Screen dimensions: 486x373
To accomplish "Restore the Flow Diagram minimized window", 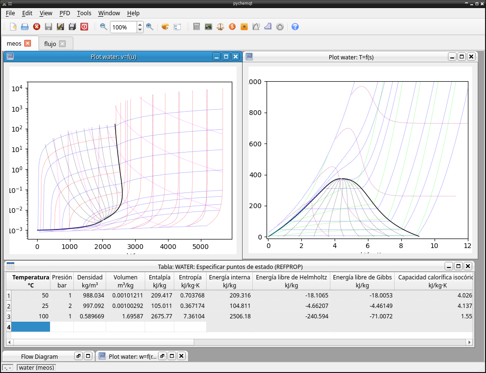I will point(79,356).
